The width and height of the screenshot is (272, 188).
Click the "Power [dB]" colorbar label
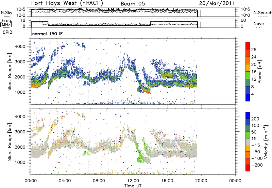point(259,72)
